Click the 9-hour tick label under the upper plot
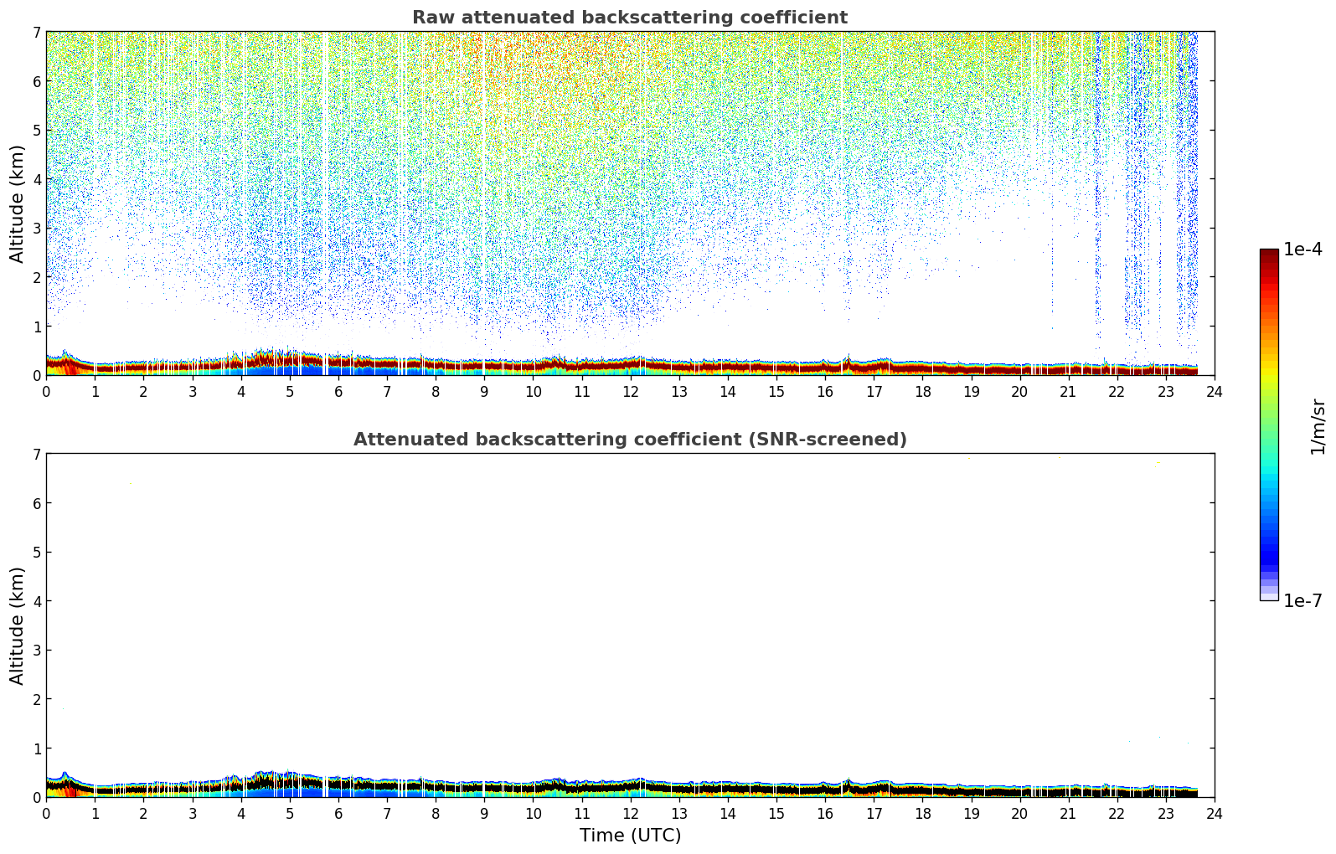The image size is (1336, 854). point(484,391)
